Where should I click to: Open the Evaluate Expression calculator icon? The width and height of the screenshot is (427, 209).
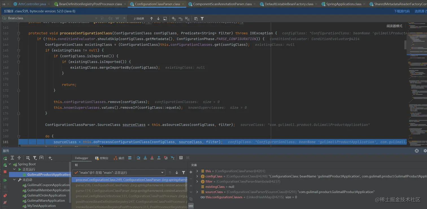[x=181, y=158]
